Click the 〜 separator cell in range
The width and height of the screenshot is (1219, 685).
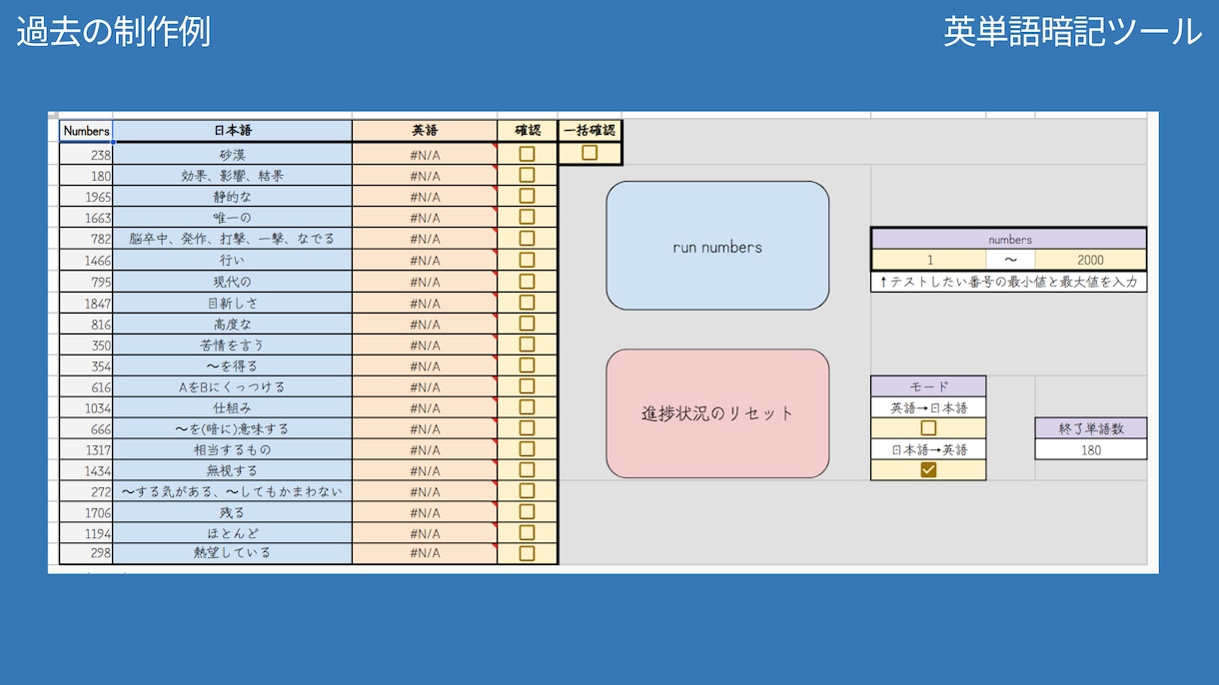click(x=1010, y=260)
